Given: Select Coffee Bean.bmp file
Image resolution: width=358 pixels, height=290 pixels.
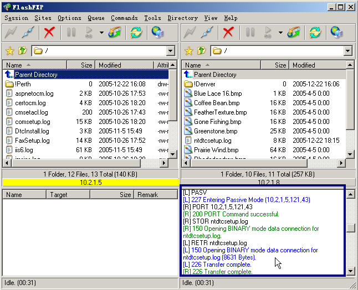Looking at the screenshot, I should coord(264,103).
